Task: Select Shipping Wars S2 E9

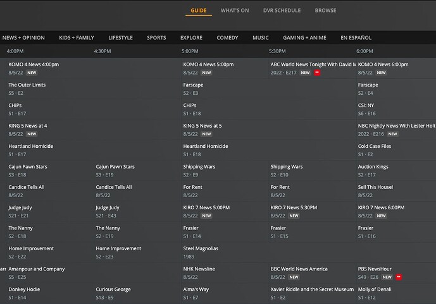Action: pos(225,171)
